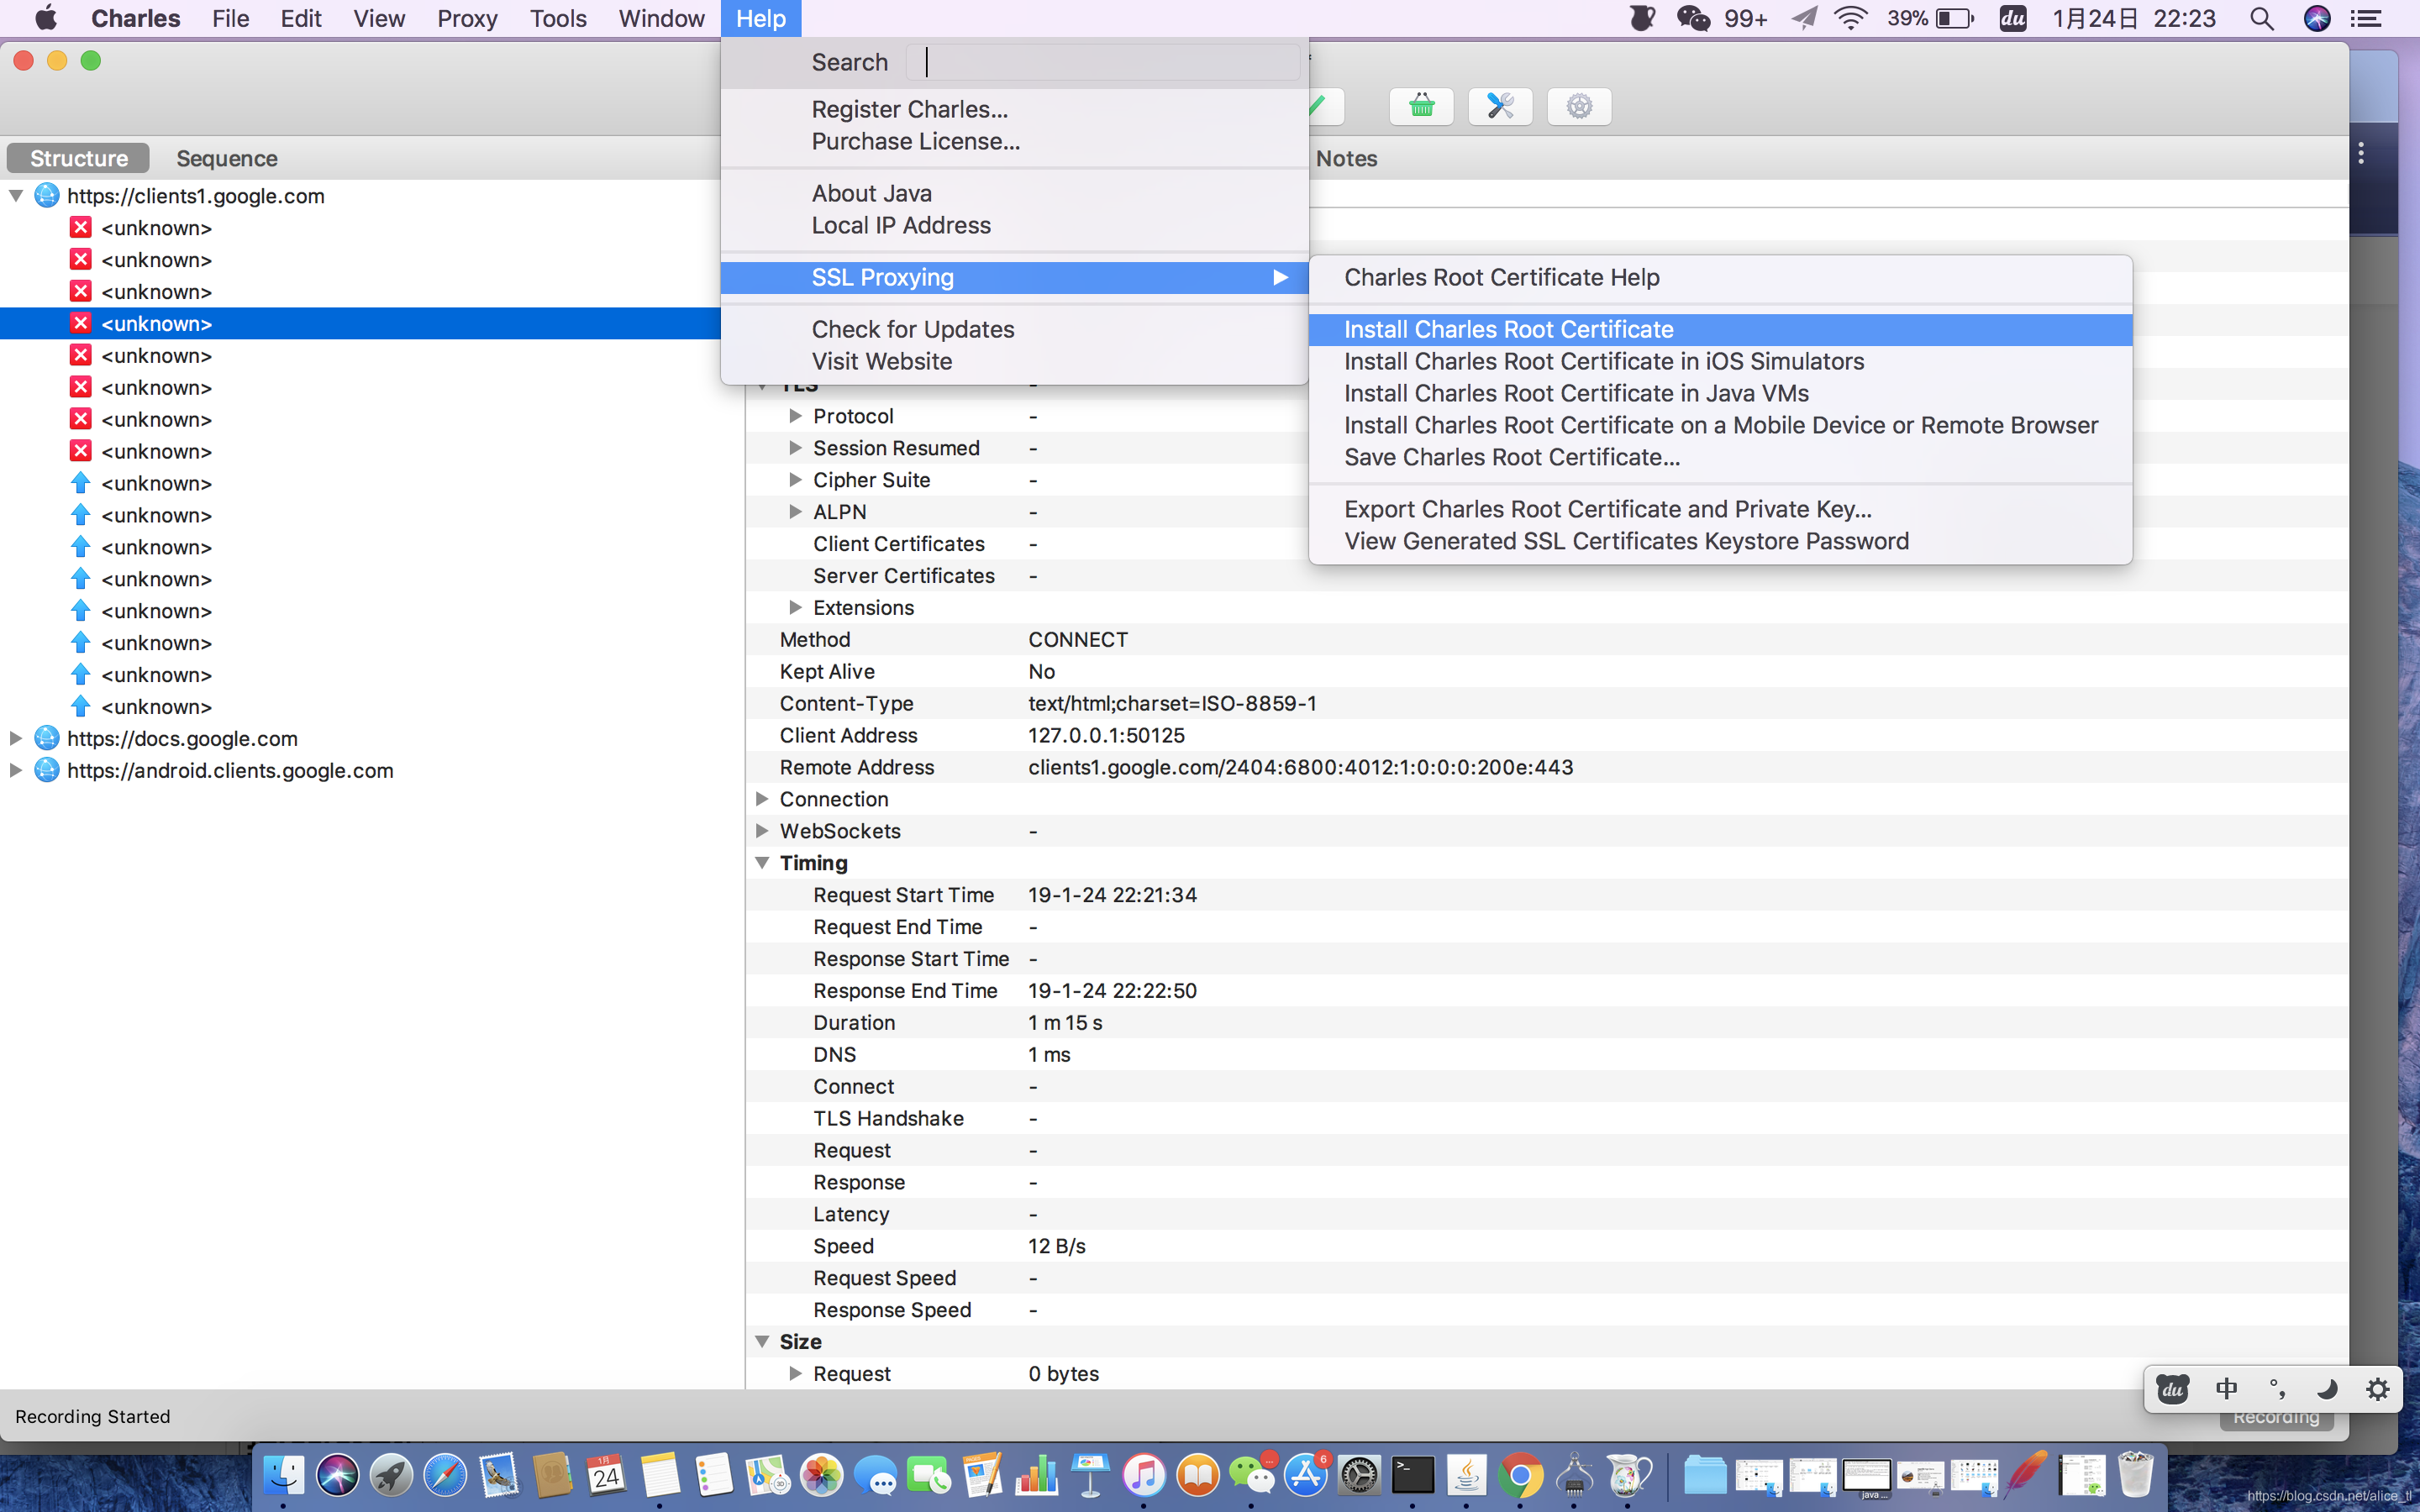
Task: Switch to the Sequence tab
Action: (x=227, y=158)
